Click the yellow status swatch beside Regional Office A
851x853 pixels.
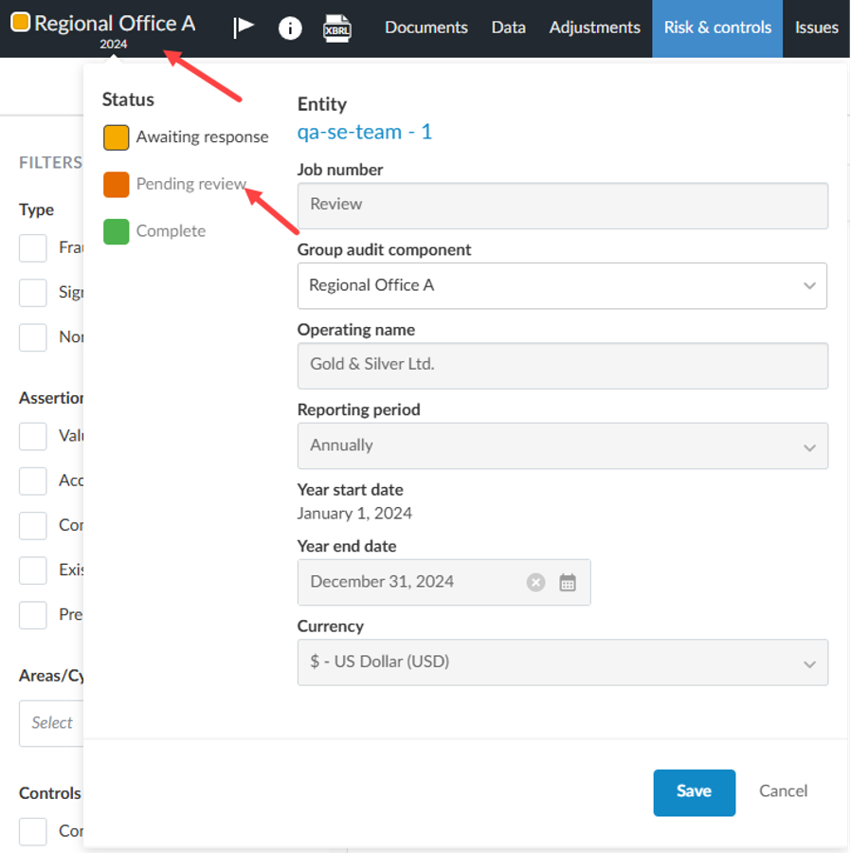click(x=19, y=19)
